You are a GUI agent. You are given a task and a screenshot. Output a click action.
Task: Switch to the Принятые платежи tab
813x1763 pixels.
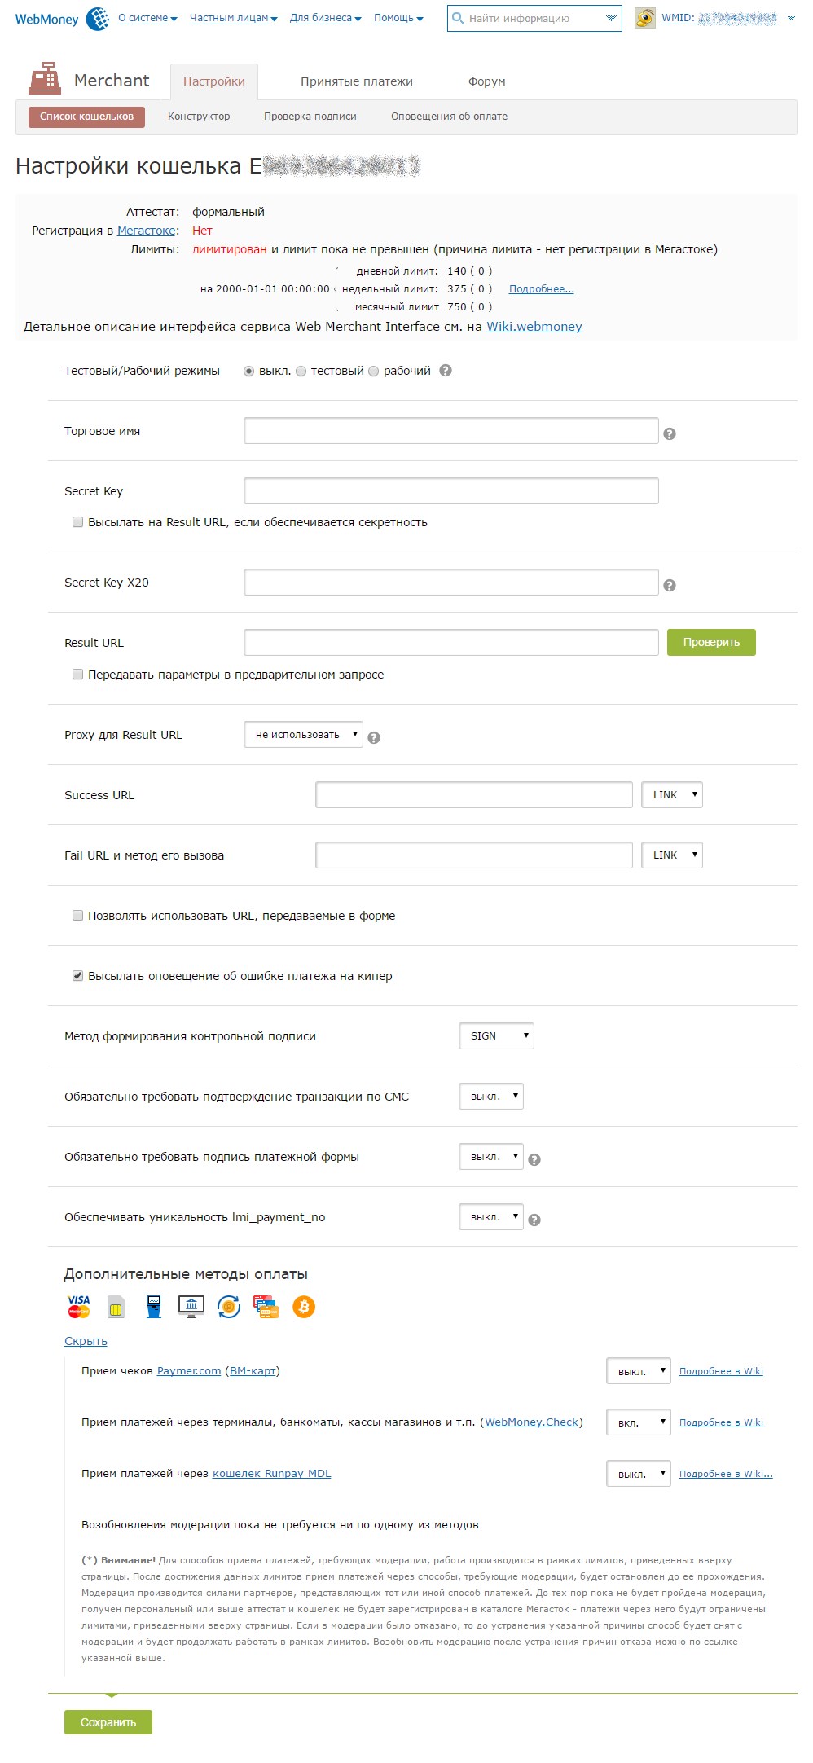point(356,81)
